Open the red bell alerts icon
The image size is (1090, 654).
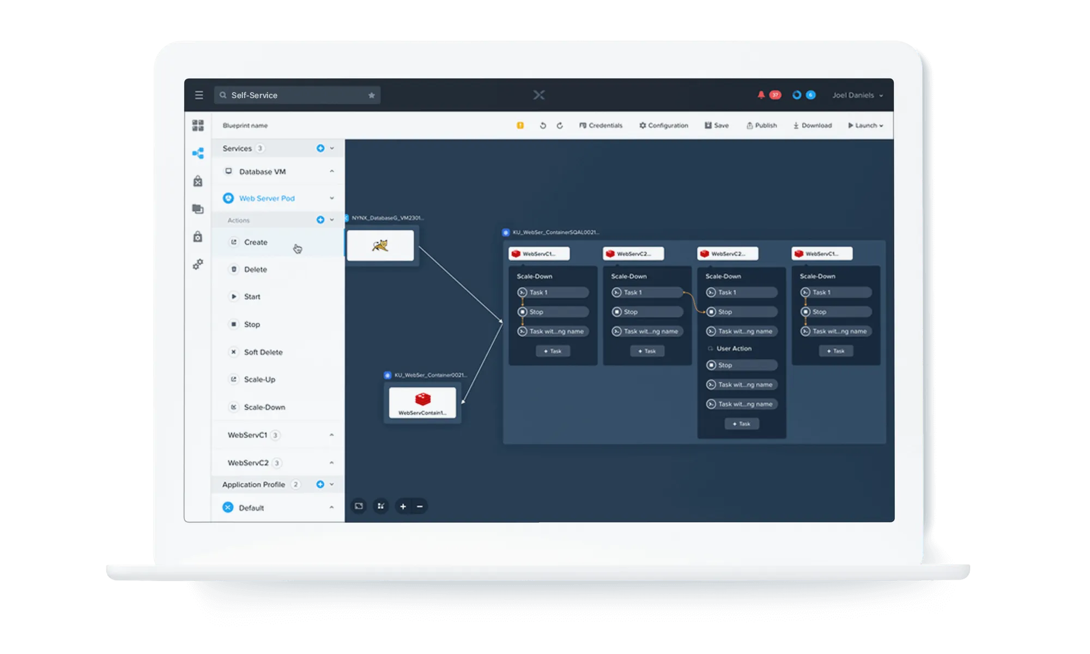pos(761,95)
